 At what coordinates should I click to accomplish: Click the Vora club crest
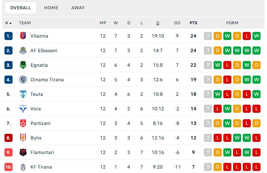tap(23, 109)
